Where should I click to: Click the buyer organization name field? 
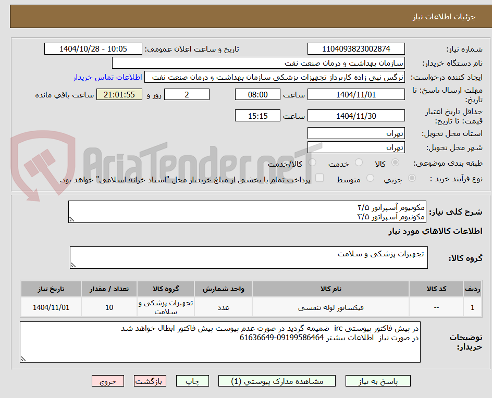pyautogui.click(x=258, y=63)
